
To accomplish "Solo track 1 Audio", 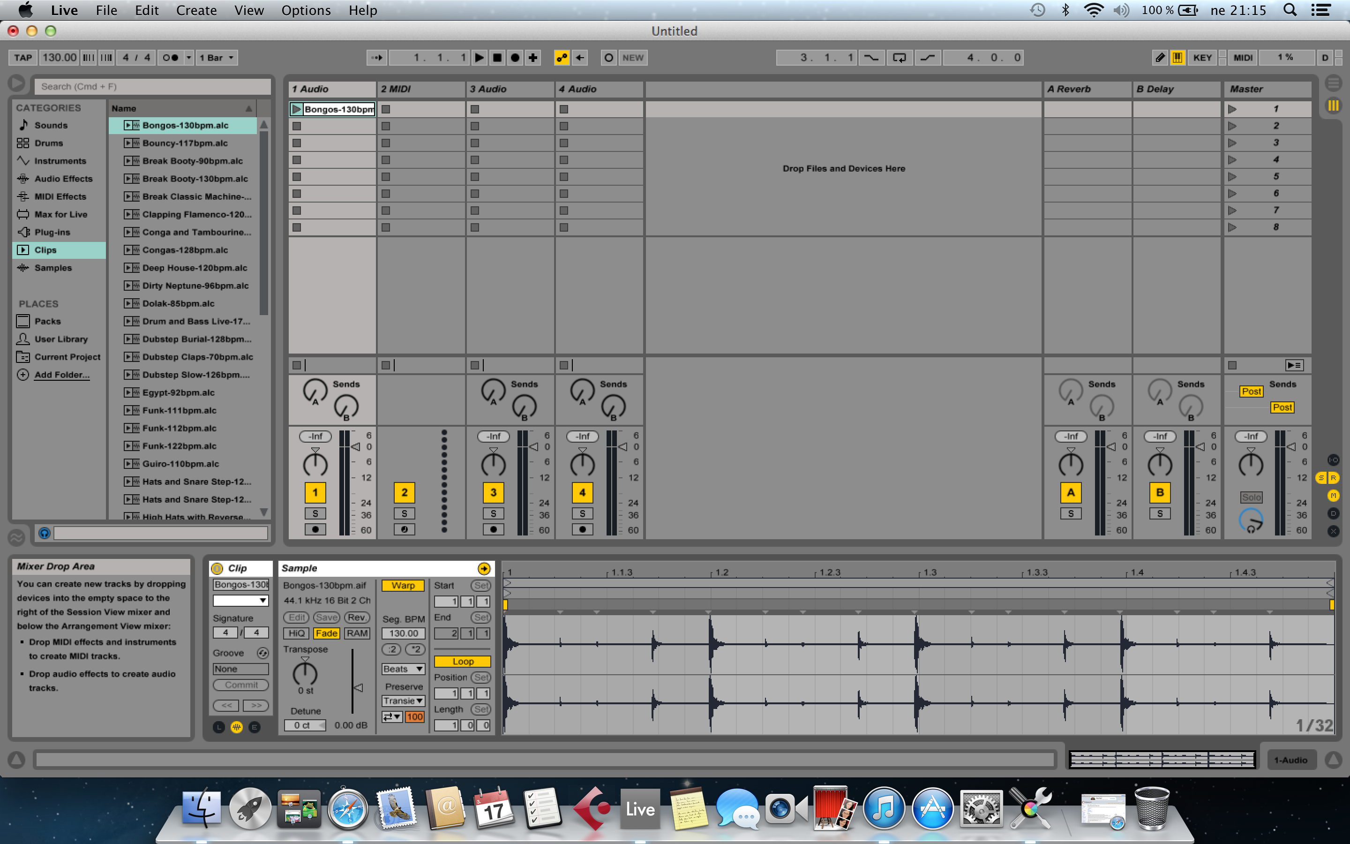I will [315, 513].
